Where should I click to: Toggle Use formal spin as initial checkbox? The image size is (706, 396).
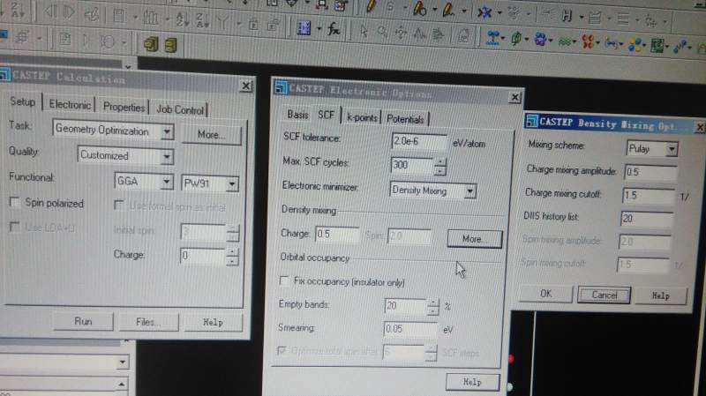119,205
